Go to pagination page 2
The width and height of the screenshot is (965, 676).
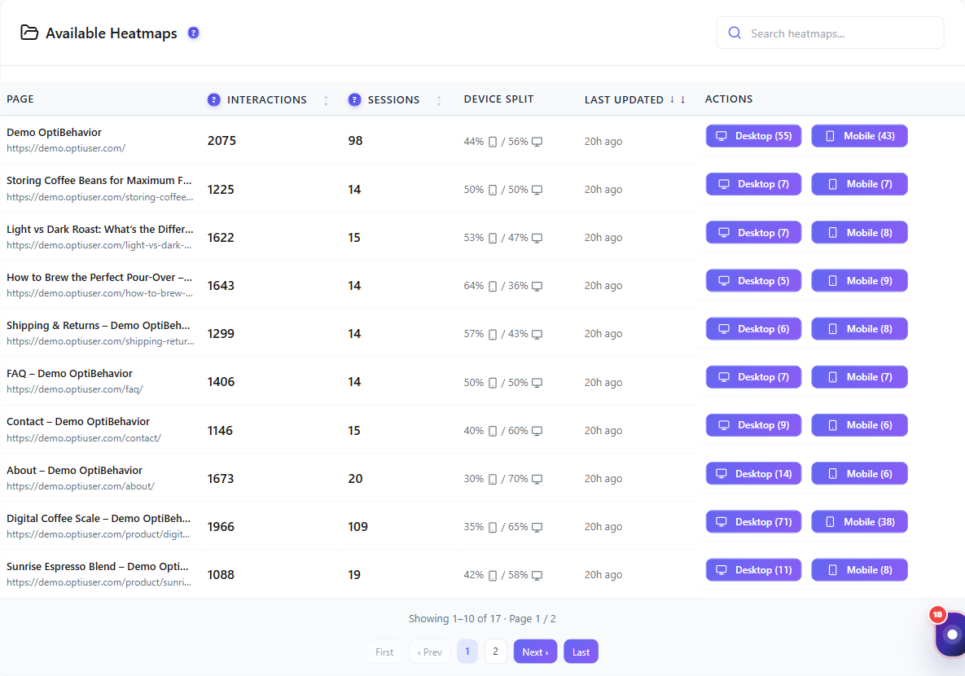[495, 652]
